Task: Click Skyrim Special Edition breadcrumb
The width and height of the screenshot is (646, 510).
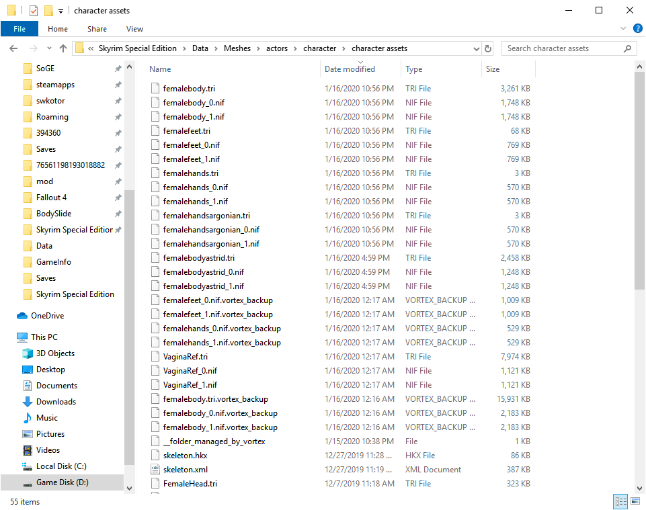Action: tap(138, 48)
